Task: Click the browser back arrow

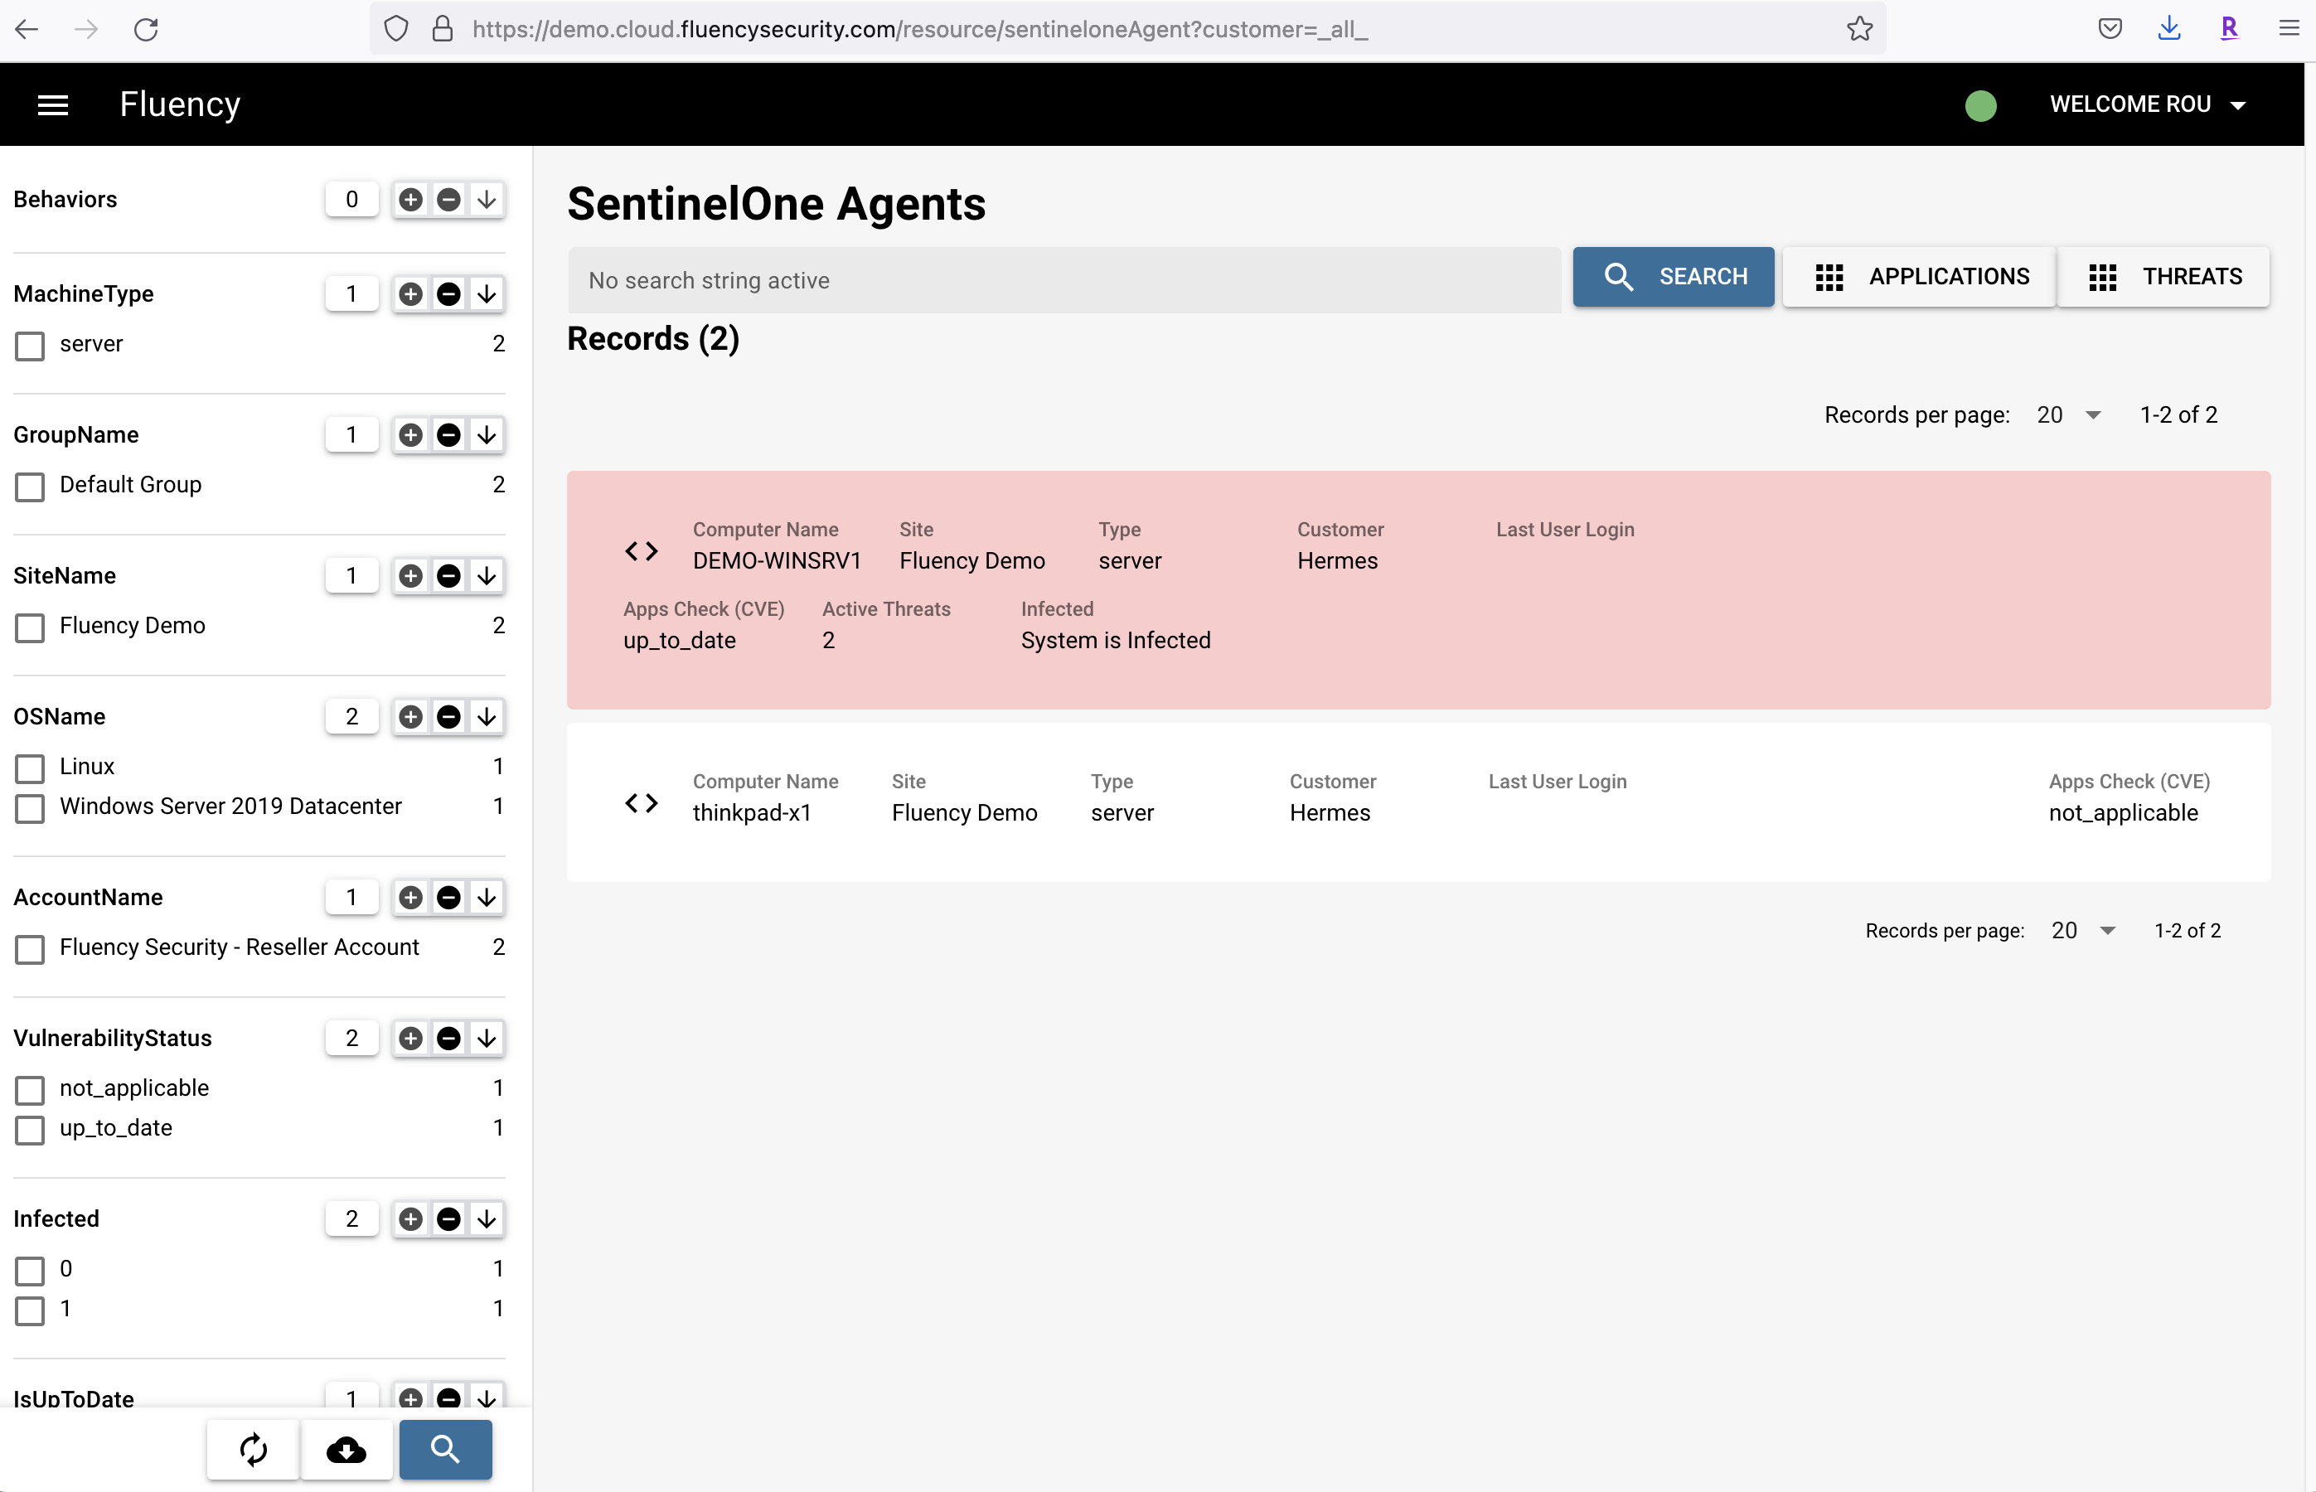Action: coord(27,29)
